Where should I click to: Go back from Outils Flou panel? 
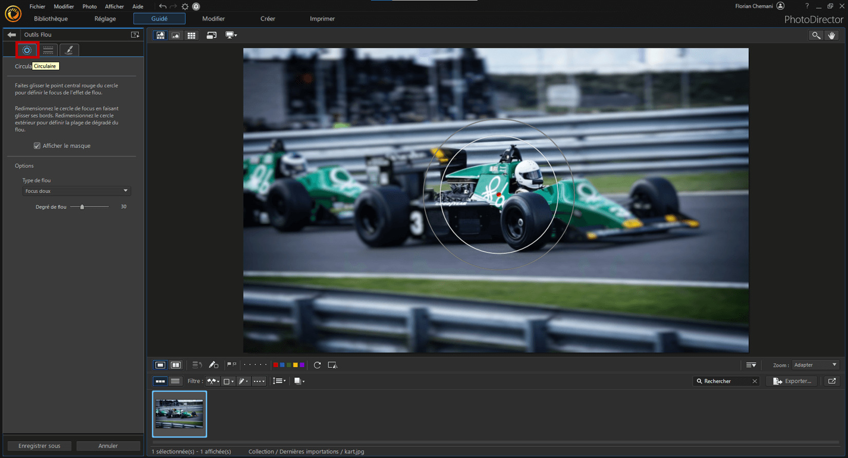pos(11,35)
